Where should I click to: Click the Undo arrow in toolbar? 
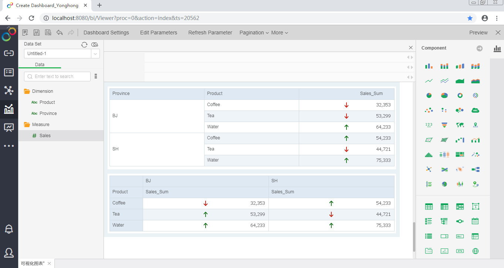point(60,33)
